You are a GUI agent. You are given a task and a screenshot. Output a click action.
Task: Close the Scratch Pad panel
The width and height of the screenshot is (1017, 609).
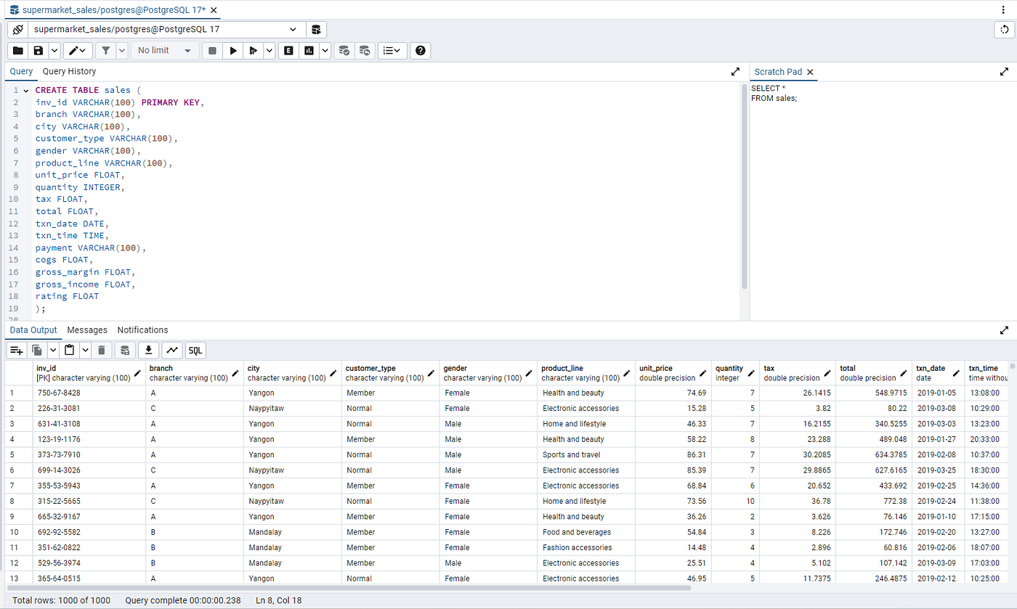(810, 72)
